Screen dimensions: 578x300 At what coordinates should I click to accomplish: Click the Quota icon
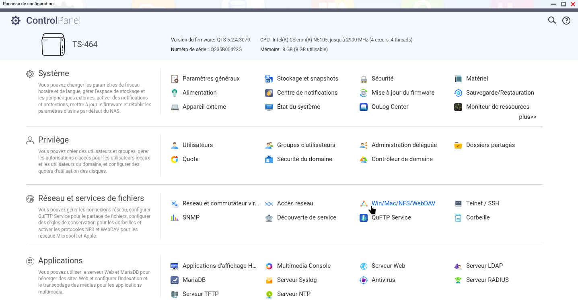coord(175,159)
